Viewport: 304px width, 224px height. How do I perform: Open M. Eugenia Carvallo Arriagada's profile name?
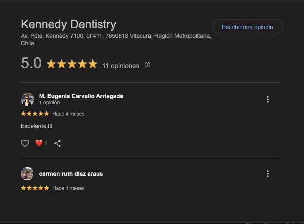[81, 96]
